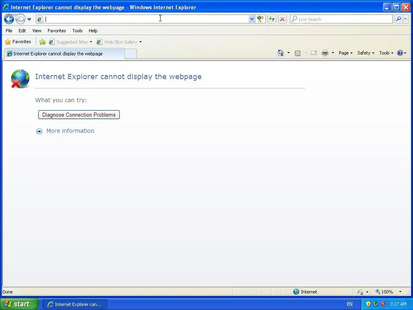Click the network connection tray icon
The height and width of the screenshot is (310, 413).
pos(375,304)
